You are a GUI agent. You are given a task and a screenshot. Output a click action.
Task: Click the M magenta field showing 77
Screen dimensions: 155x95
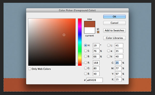click(x=118, y=68)
